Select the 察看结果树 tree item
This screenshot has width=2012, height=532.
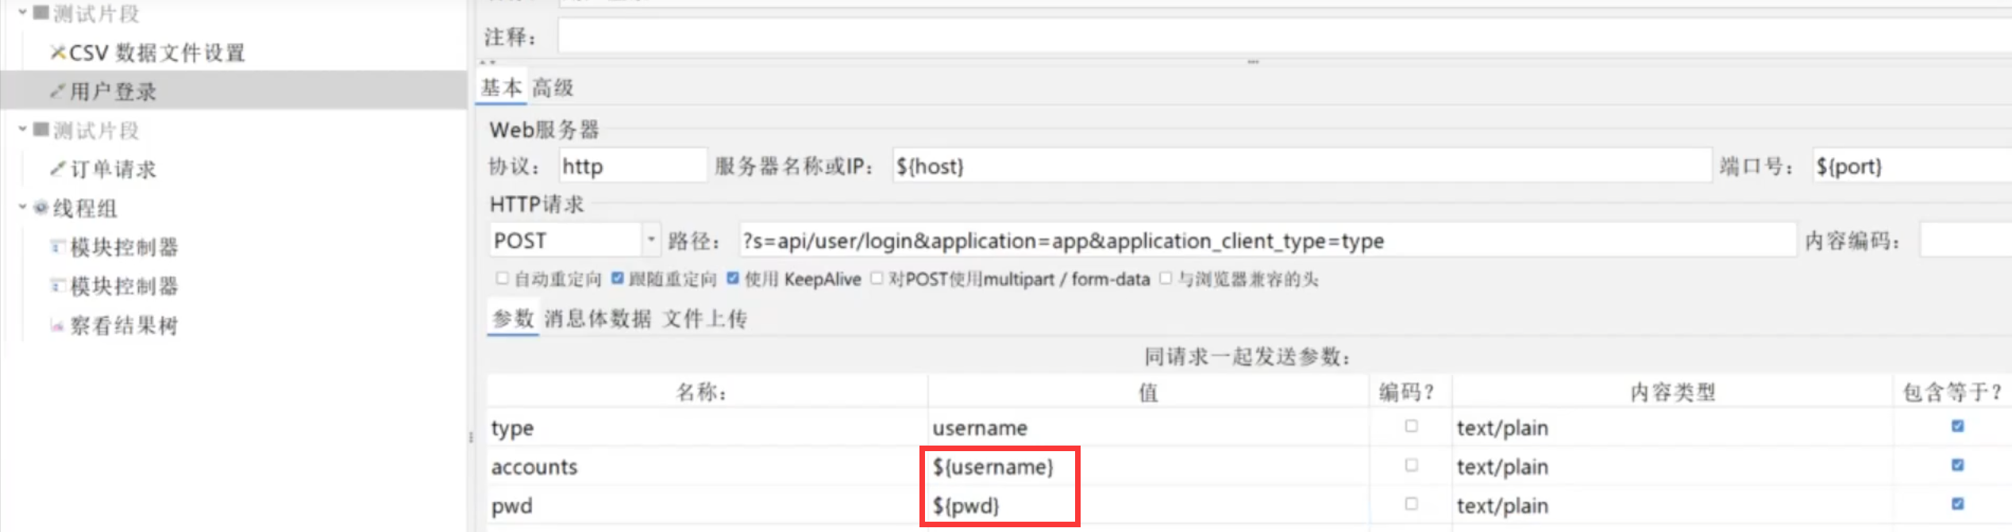124,325
